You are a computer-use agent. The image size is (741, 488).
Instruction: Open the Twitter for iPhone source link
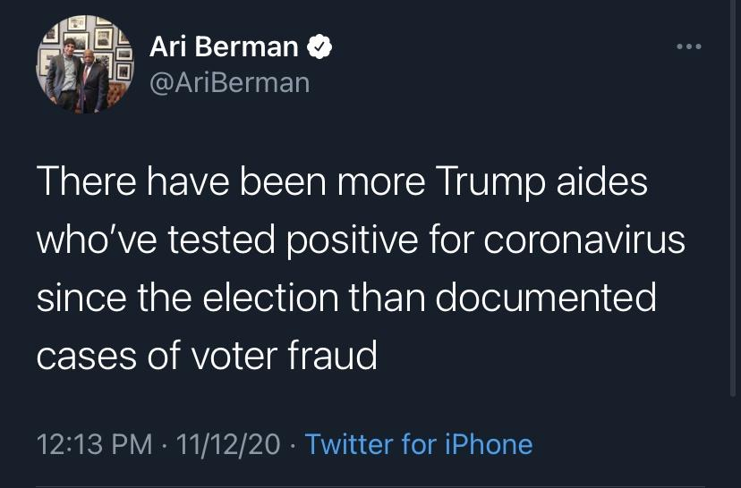(x=418, y=444)
